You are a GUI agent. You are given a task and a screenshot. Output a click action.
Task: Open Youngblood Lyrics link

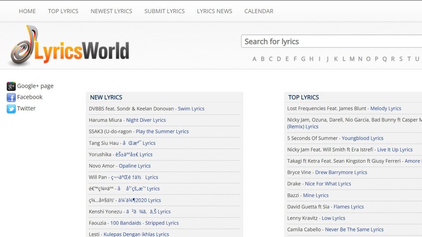click(x=362, y=138)
